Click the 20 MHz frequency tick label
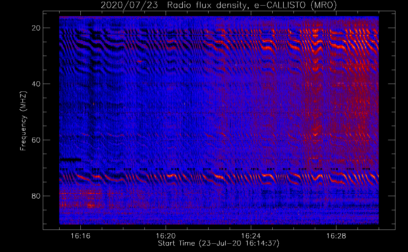This screenshot has width=408, height=252. [x=36, y=28]
